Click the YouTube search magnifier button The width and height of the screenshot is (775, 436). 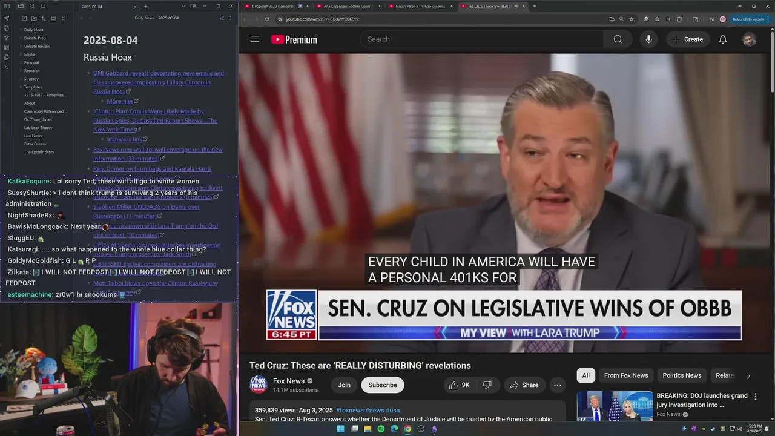(618, 39)
